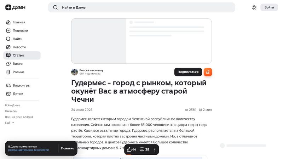Screen dimensions: 283x159
Task: Click the Войти login button
Action: (269, 7)
